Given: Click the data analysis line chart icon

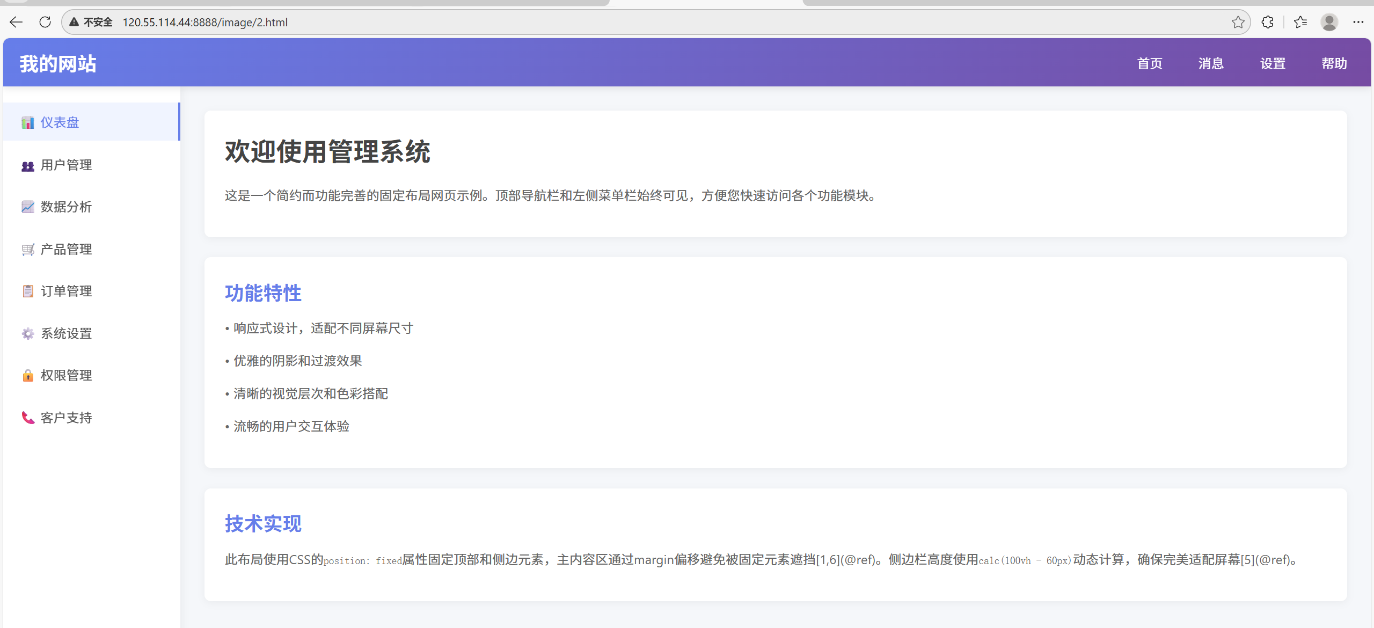Looking at the screenshot, I should pyautogui.click(x=28, y=207).
